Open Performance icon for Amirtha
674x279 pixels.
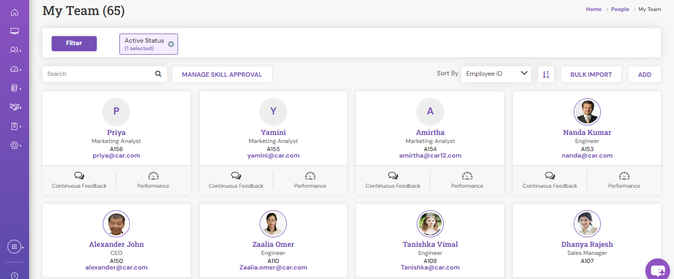[467, 176]
